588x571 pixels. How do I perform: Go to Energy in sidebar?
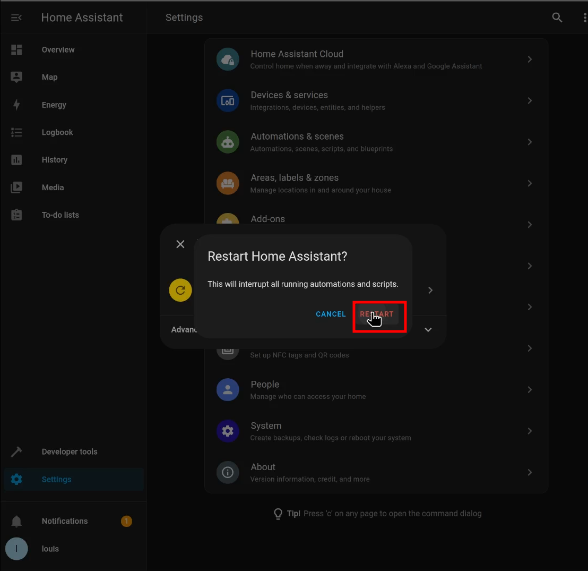point(54,105)
